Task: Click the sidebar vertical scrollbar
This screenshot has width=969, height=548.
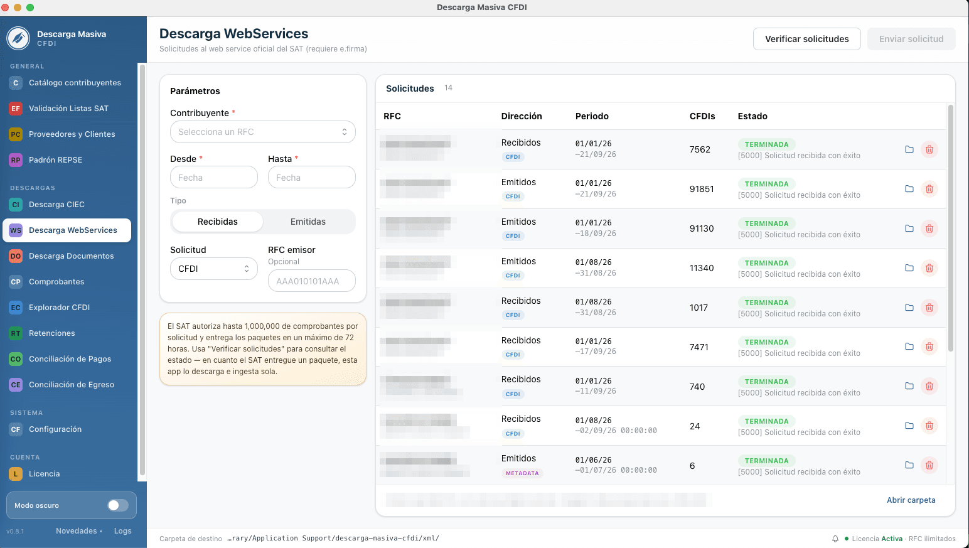Action: 142,270
